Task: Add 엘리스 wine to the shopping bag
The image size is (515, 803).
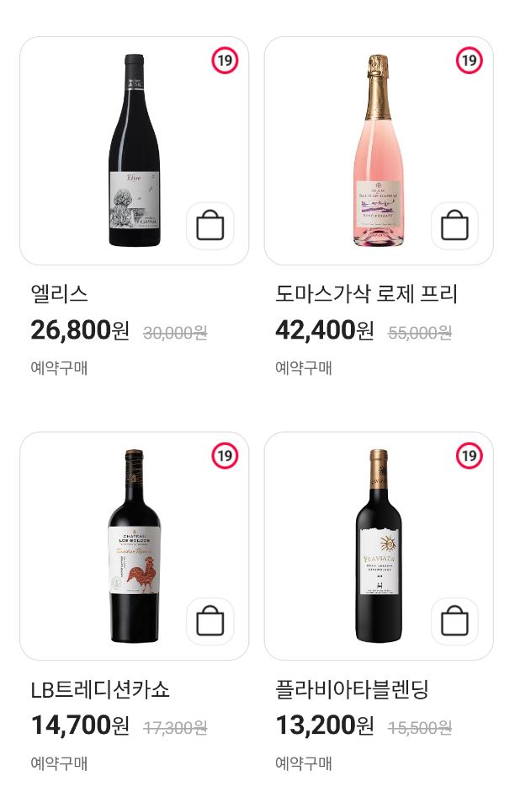Action: (210, 225)
